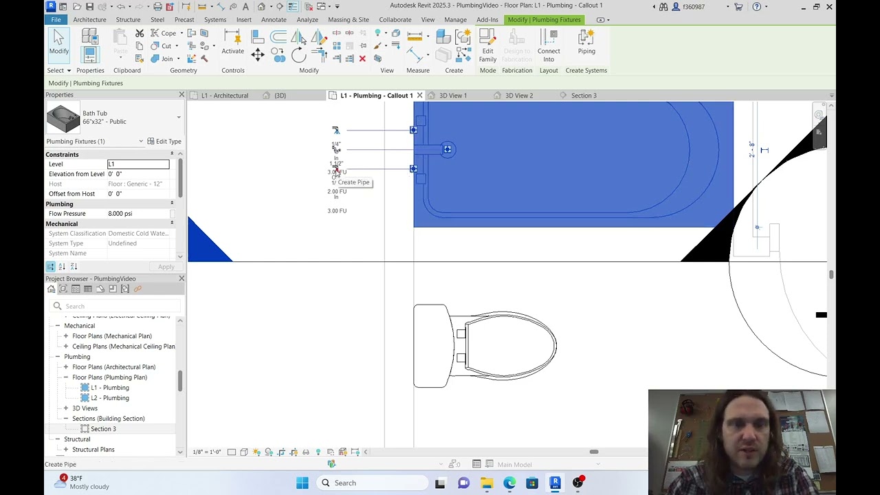This screenshot has height=495, width=880.
Task: Toggle Sun Path icon in view control bar
Action: 256,452
